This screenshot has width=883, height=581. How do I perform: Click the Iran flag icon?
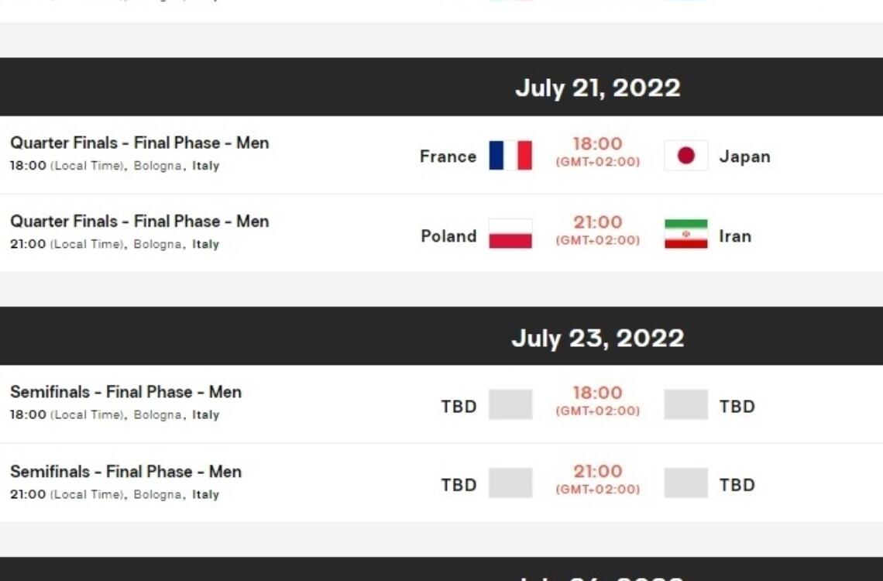point(685,234)
